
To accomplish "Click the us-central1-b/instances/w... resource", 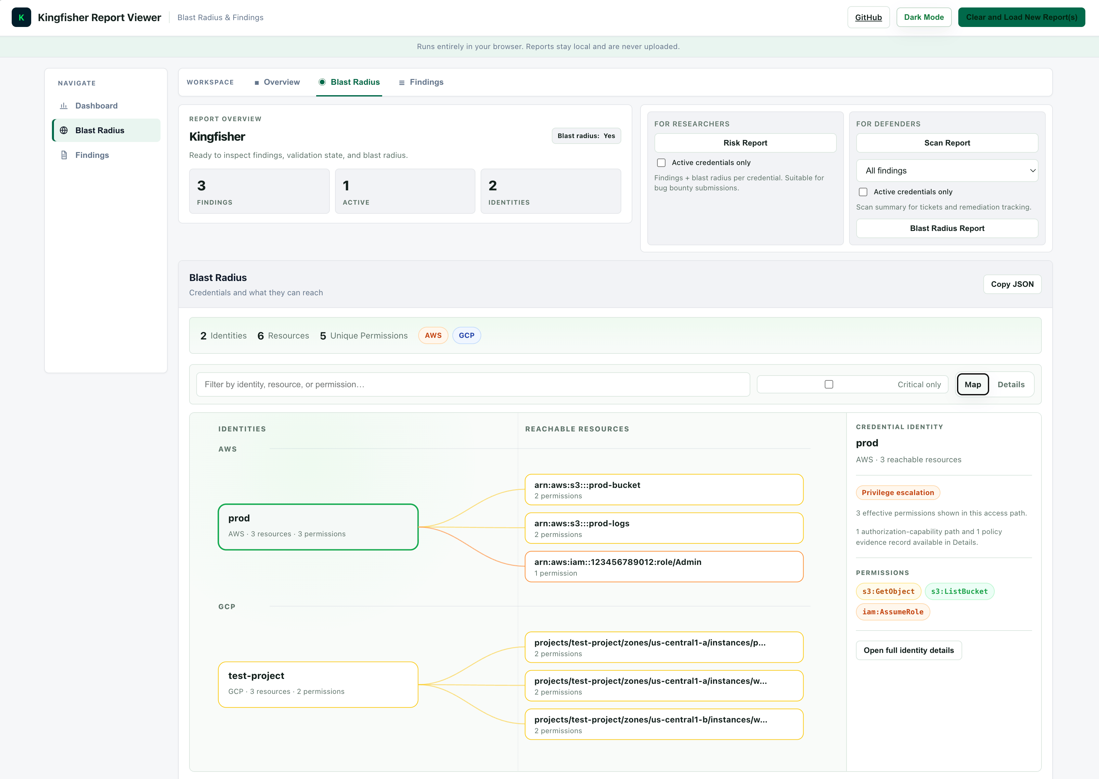I will click(664, 724).
